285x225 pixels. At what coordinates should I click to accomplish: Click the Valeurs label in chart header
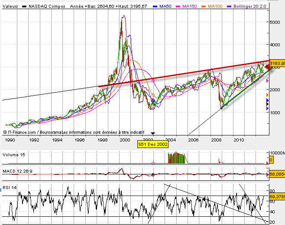coord(10,6)
